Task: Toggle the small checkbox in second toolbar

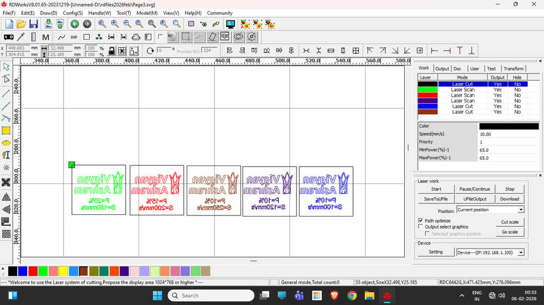Action: coord(160,36)
